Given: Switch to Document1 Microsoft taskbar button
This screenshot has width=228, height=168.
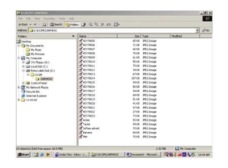Looking at the screenshot, I should point(143,155).
